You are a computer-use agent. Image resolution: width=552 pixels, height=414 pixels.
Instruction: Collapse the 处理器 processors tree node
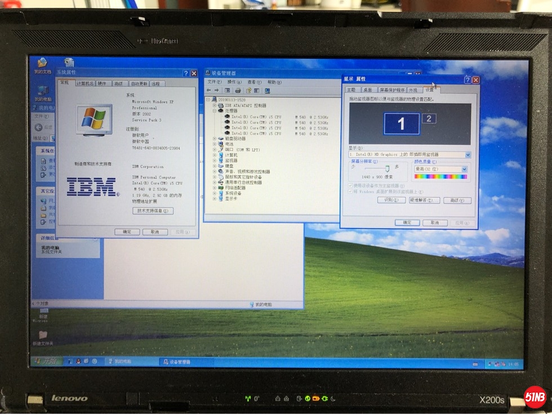coord(215,111)
